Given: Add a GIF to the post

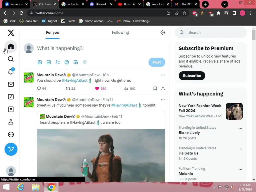Looking at the screenshot, I should [x=49, y=62].
